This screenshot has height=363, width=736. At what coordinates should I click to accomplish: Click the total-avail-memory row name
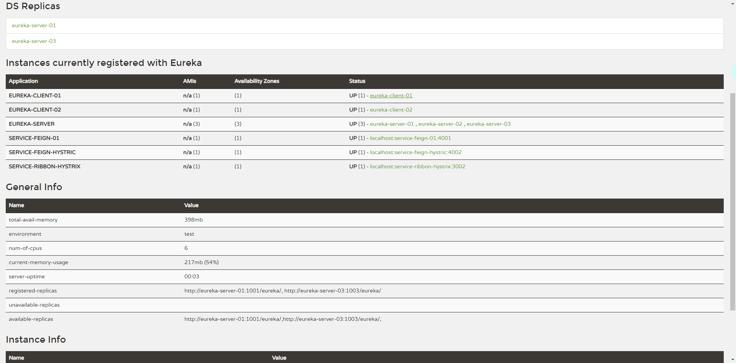pyautogui.click(x=33, y=220)
